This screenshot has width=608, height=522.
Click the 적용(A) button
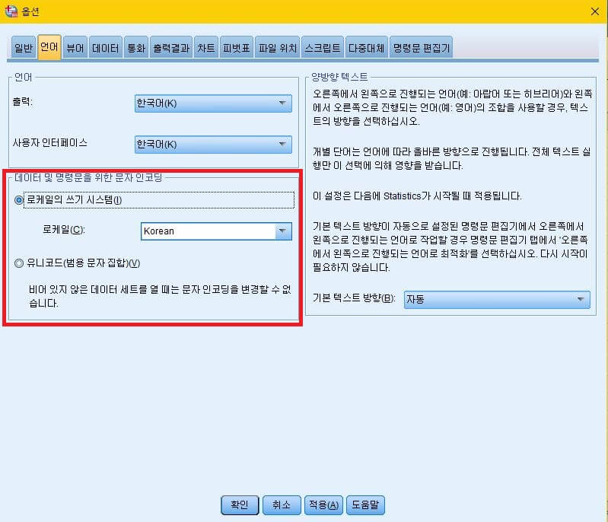tap(323, 504)
